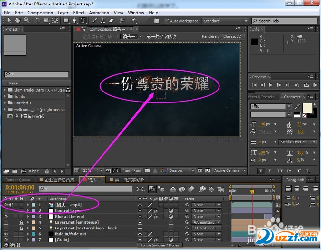Open Parent dropdown for Grain layer

[207, 240]
